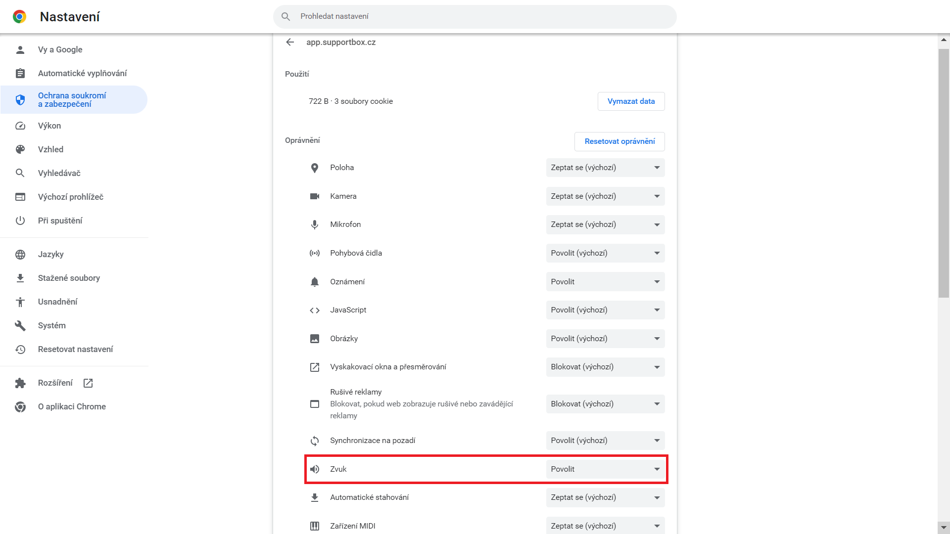The image size is (950, 534).
Task: Click the back arrow next to app.supportbox.cz
Action: (x=290, y=43)
